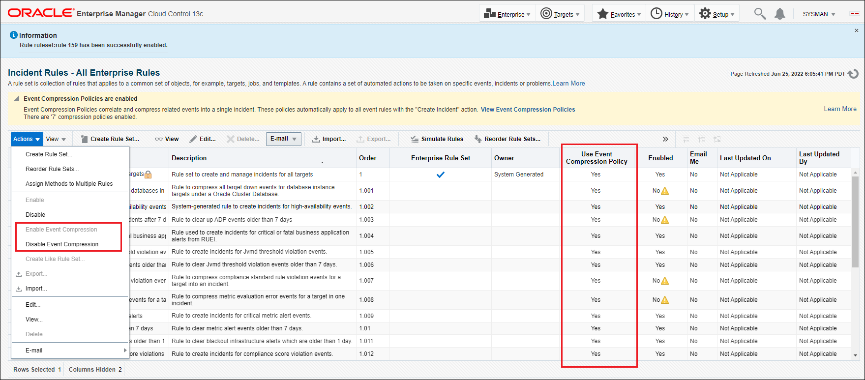Viewport: 865px width, 380px height.
Task: Select Assign Methods to Multiple Rules
Action: (x=69, y=183)
